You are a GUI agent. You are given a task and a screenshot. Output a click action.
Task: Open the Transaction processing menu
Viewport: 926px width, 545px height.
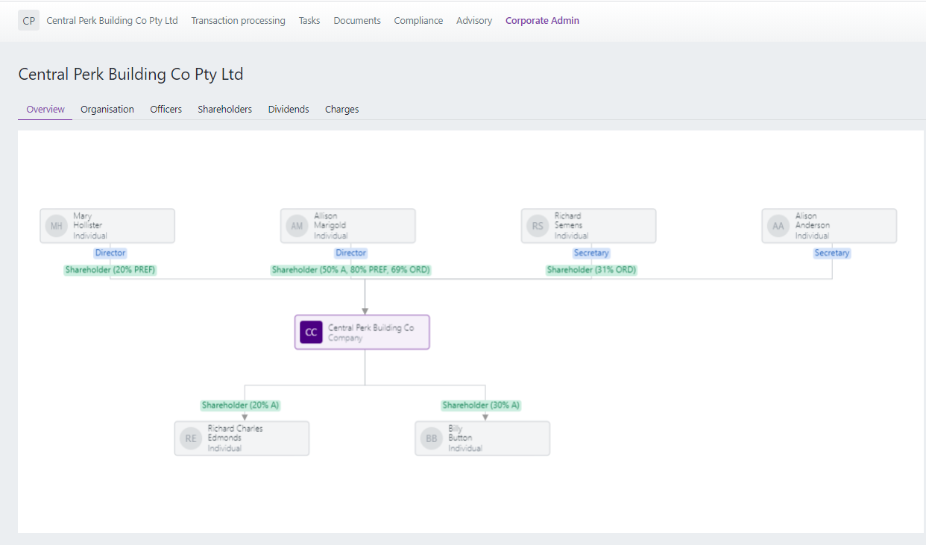coord(238,21)
